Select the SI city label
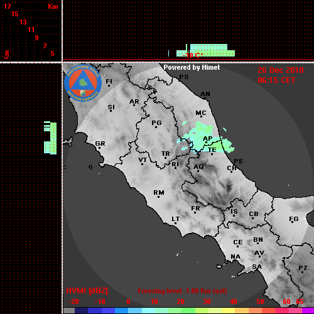Screen dimensions: 314x314 point(111,107)
